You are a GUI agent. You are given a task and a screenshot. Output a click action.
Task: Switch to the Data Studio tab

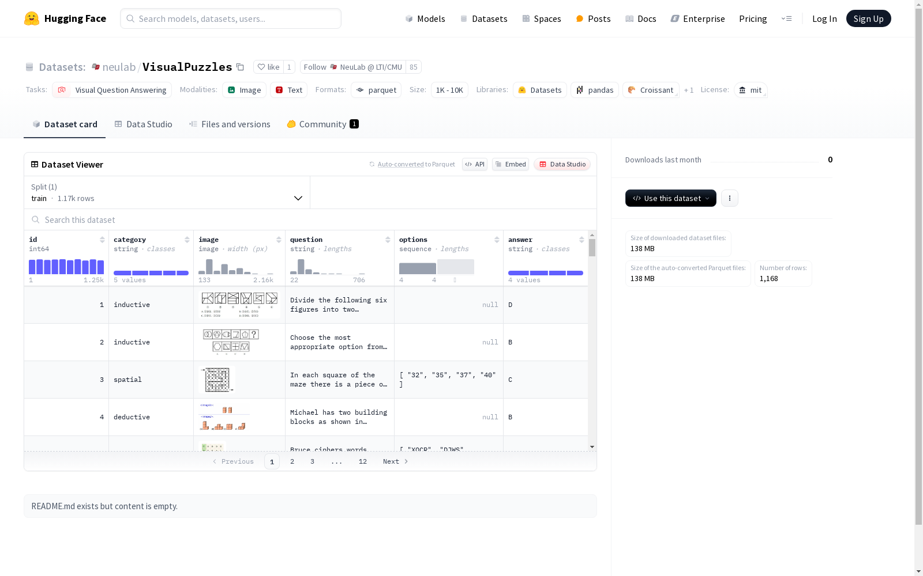[x=143, y=124]
